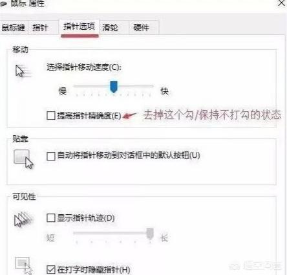
Task: Select the 指针选项 tab
Action: click(x=79, y=27)
